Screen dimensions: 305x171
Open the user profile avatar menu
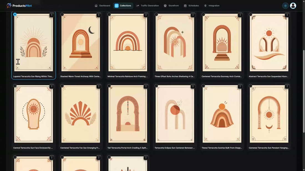(x=293, y=6)
